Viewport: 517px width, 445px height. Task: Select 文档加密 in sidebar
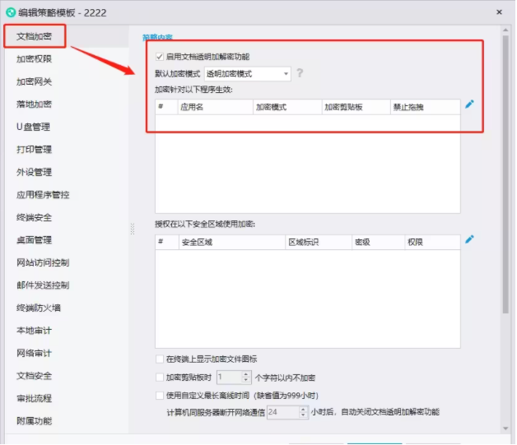[35, 36]
